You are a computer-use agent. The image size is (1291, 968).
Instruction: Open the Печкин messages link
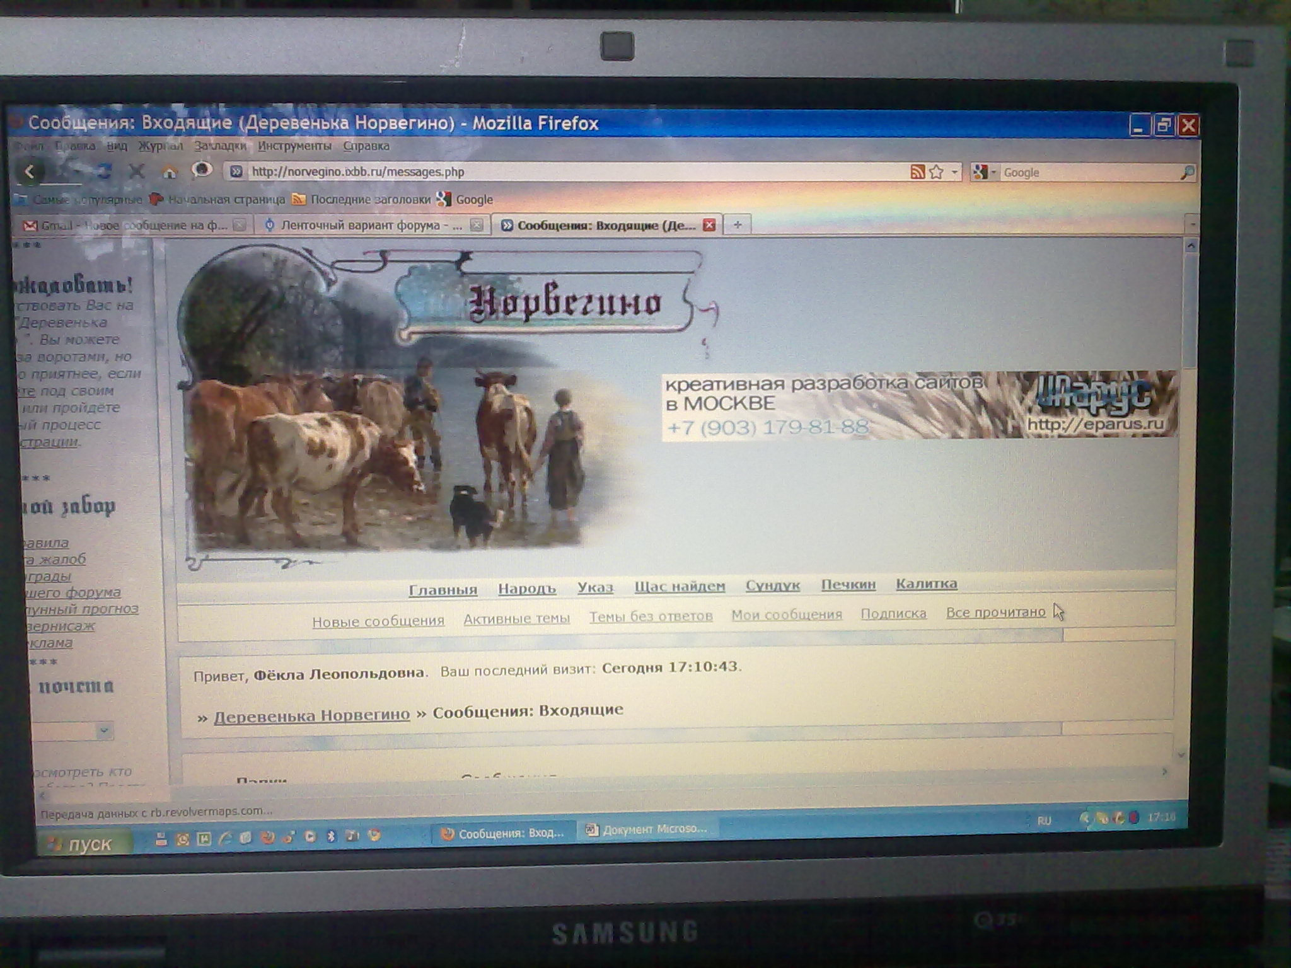coord(848,584)
